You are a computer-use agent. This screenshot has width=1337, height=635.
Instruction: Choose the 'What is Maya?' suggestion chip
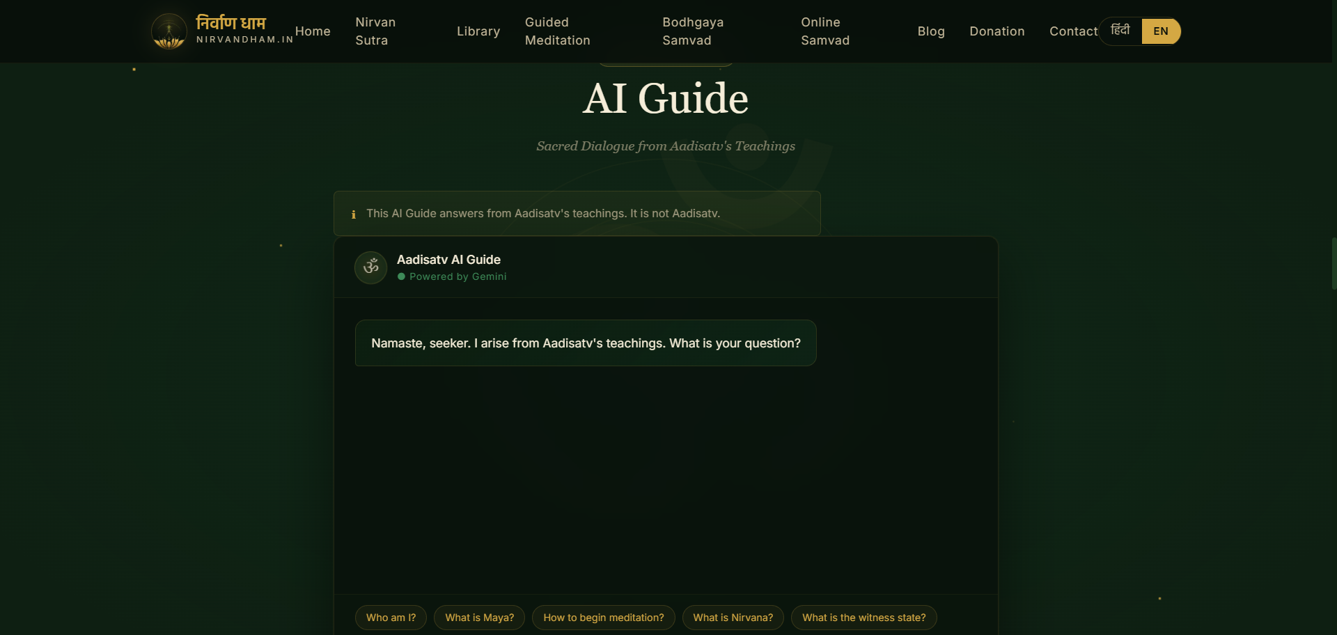479,618
